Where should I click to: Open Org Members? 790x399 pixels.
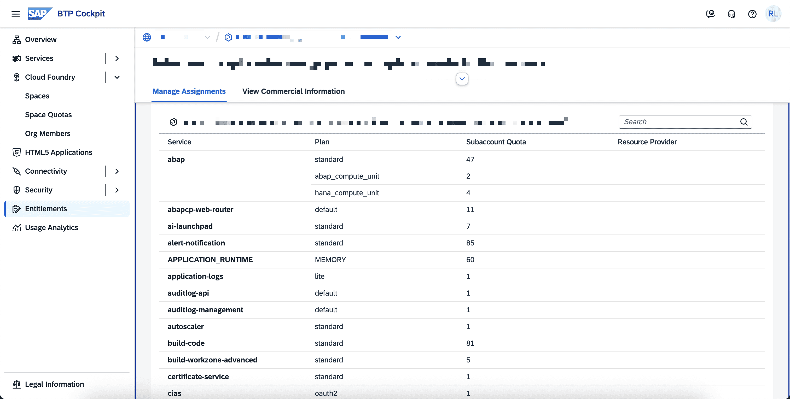tap(48, 134)
